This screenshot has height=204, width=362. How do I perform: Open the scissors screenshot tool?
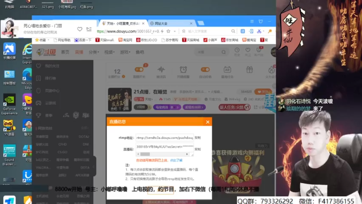tap(259, 31)
